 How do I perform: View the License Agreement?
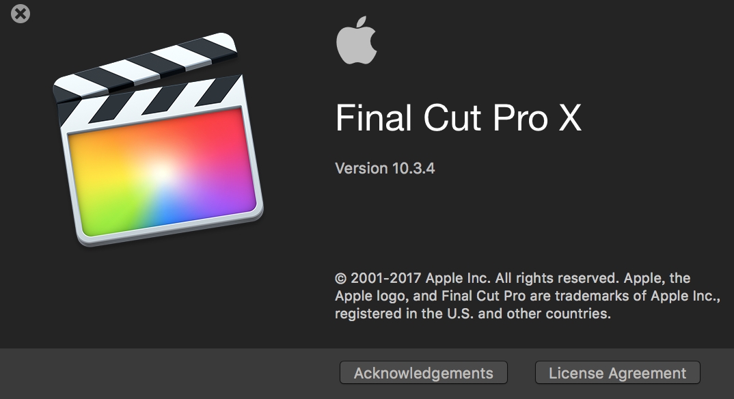point(617,373)
